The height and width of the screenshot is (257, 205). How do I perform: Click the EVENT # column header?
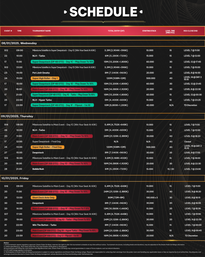pyautogui.click(x=8, y=31)
